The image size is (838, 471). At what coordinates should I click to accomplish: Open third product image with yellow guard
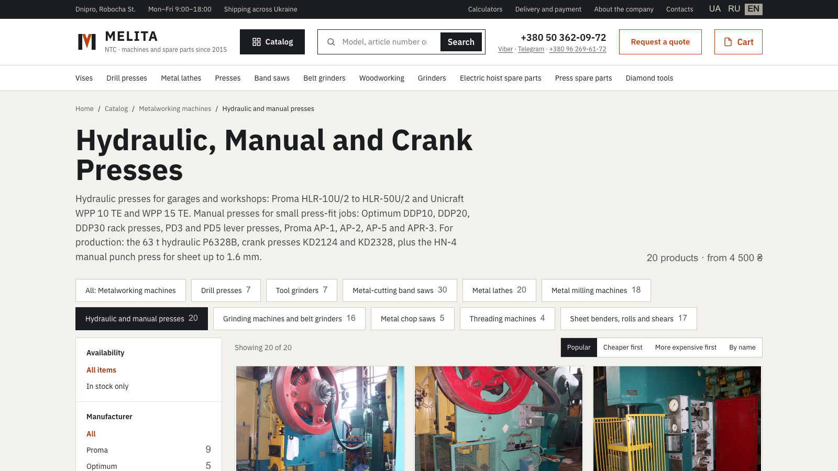[677, 419]
